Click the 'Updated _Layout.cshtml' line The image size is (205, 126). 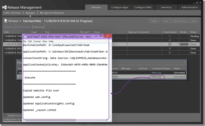click(40, 110)
